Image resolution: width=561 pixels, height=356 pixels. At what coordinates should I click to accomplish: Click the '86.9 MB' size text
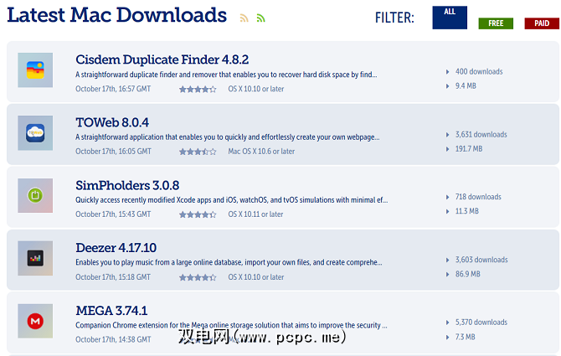pyautogui.click(x=467, y=274)
